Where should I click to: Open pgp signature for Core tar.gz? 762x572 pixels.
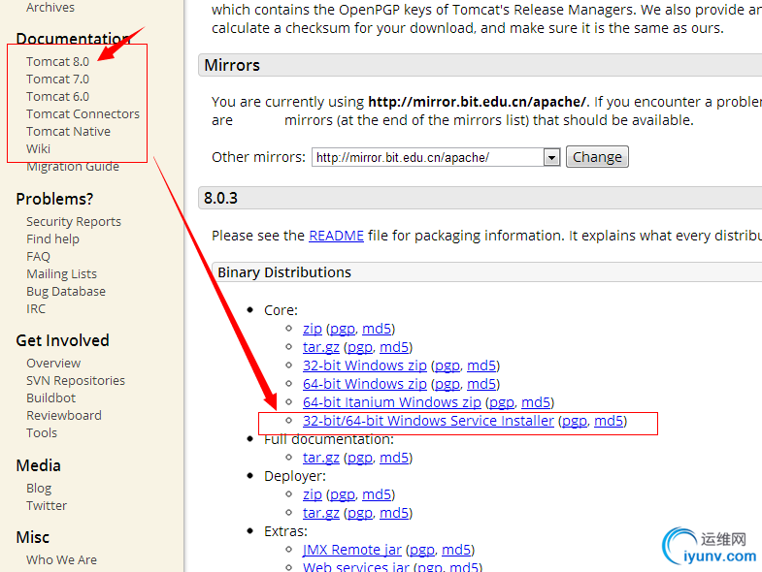[360, 348]
